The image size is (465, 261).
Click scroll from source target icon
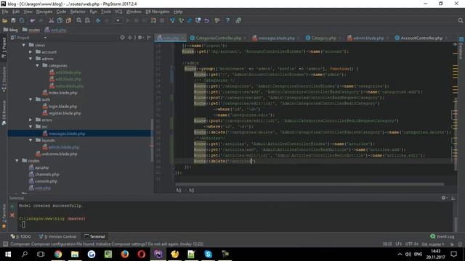coord(122,38)
